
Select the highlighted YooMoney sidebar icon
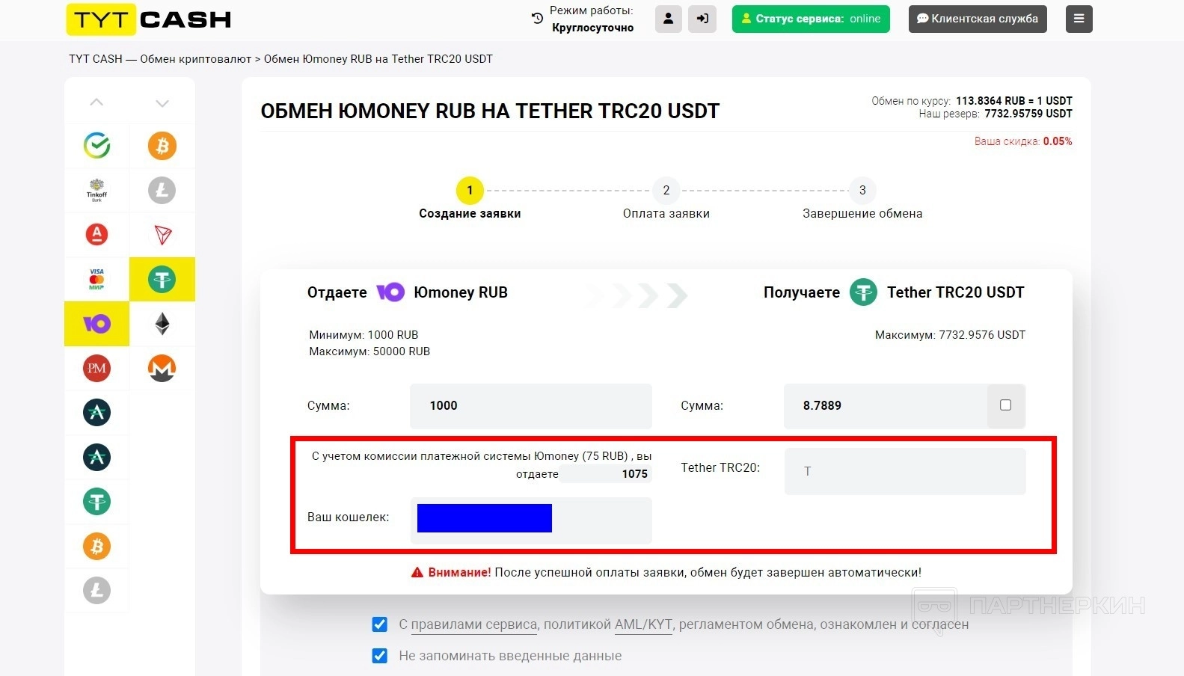96,324
